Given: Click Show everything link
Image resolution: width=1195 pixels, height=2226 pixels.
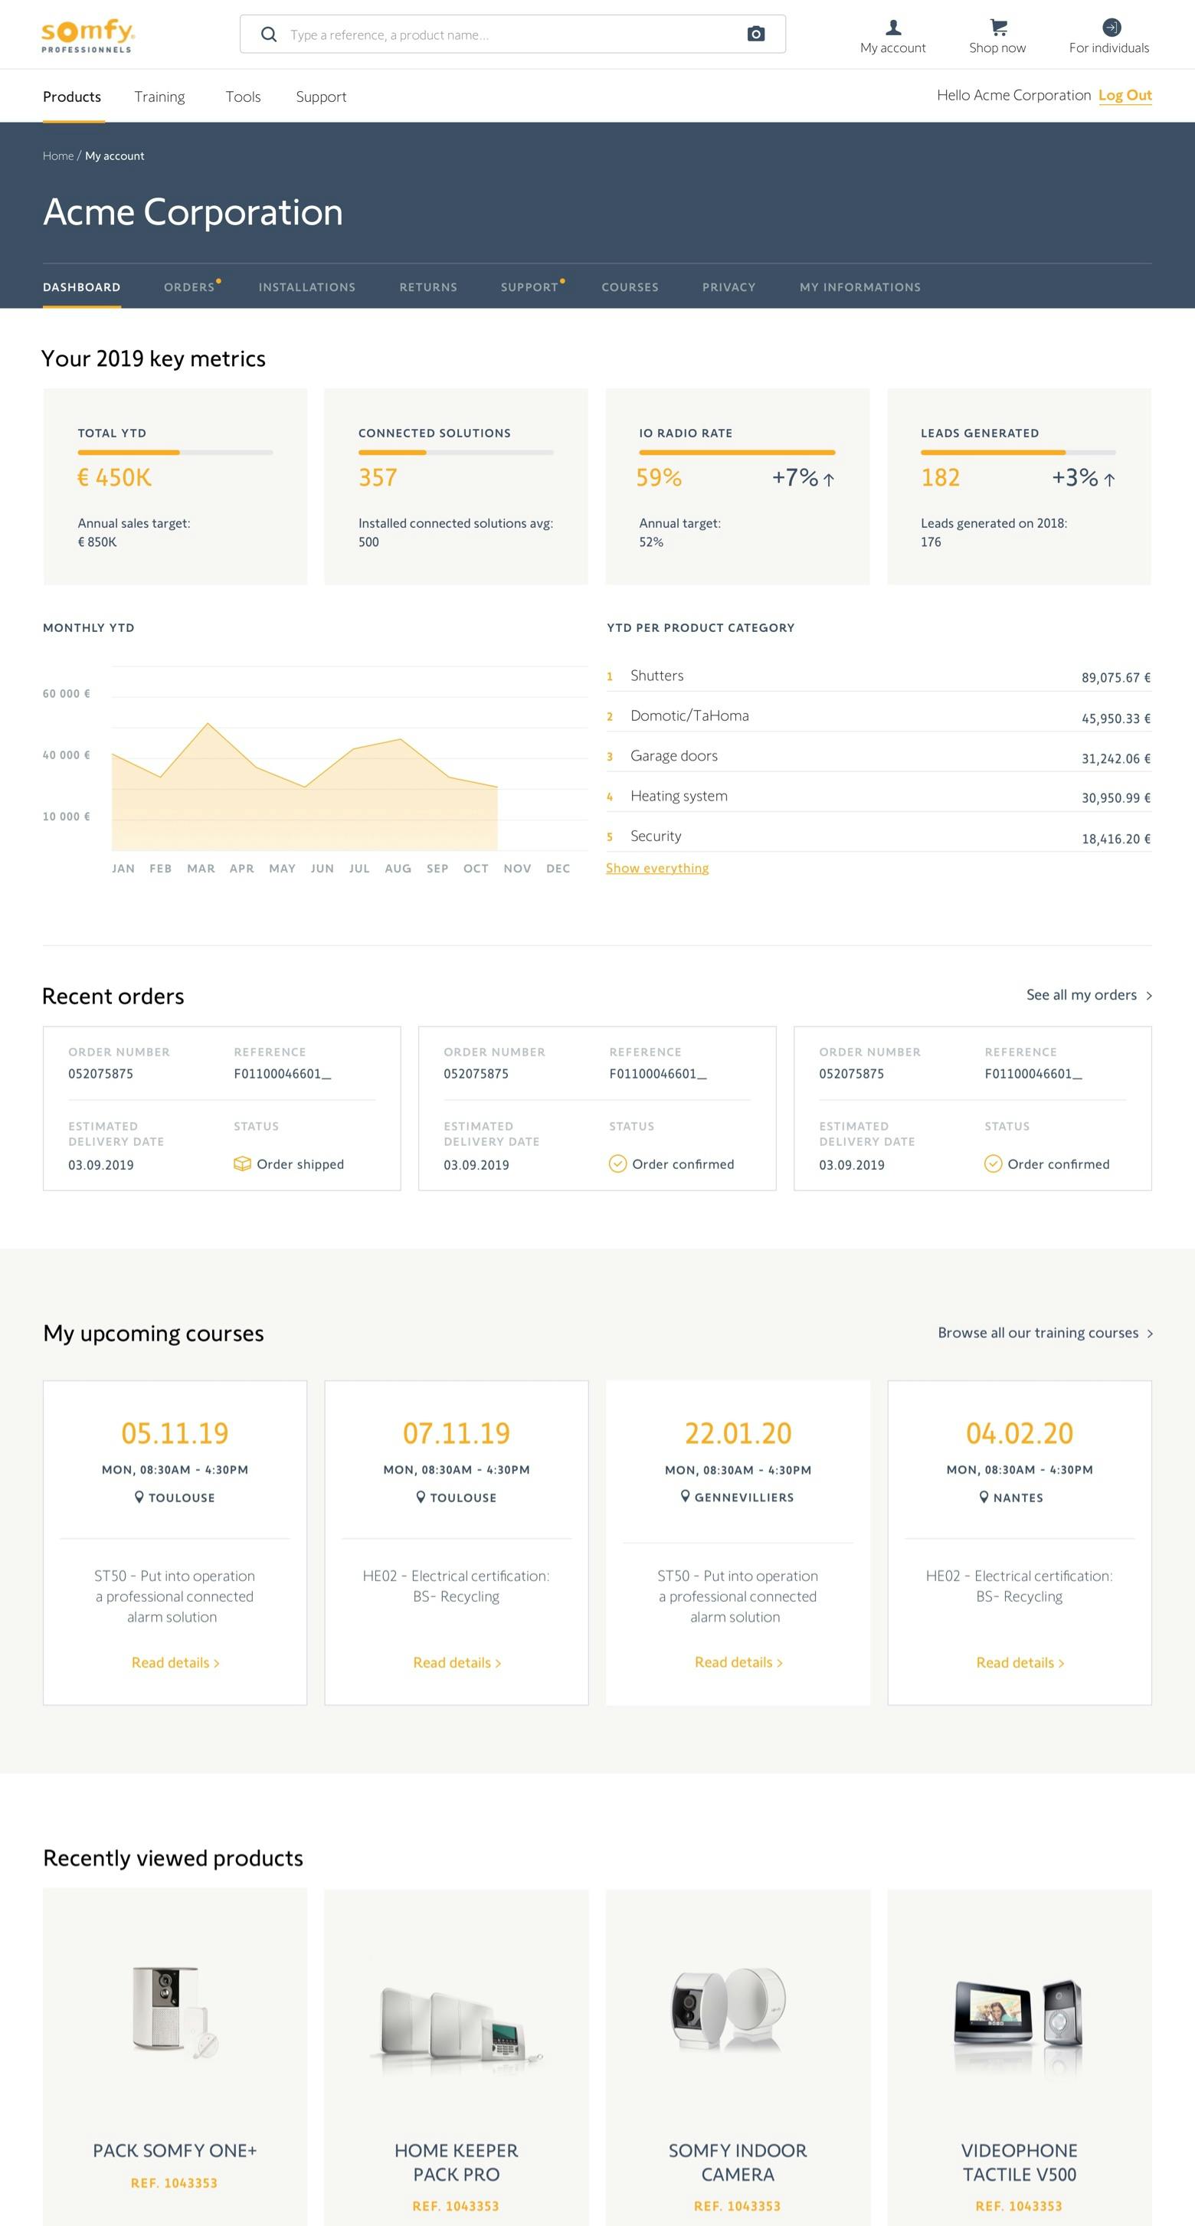Looking at the screenshot, I should point(657,868).
